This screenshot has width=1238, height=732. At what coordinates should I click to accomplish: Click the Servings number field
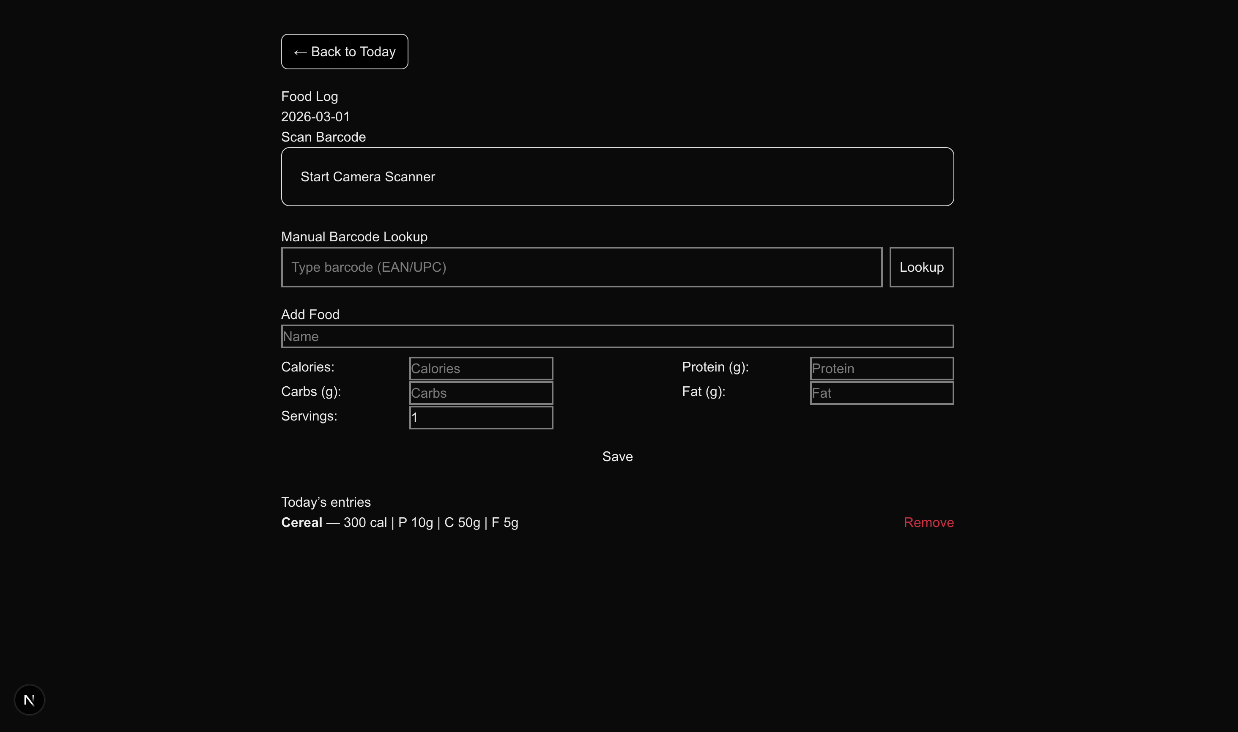click(x=481, y=418)
